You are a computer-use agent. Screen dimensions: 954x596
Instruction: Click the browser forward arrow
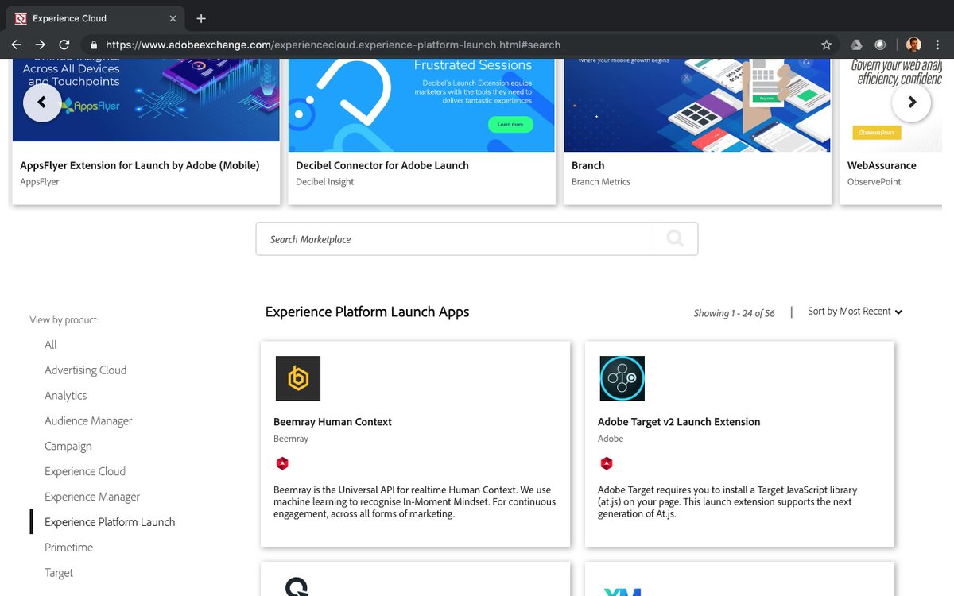click(40, 45)
